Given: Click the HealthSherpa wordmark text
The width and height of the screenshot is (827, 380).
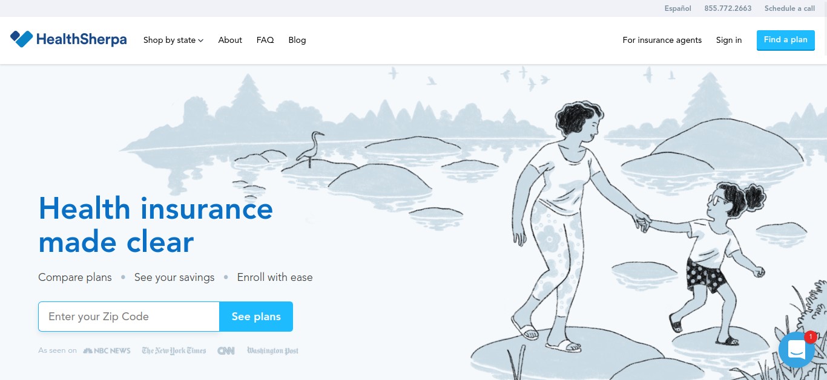Looking at the screenshot, I should click(x=81, y=40).
